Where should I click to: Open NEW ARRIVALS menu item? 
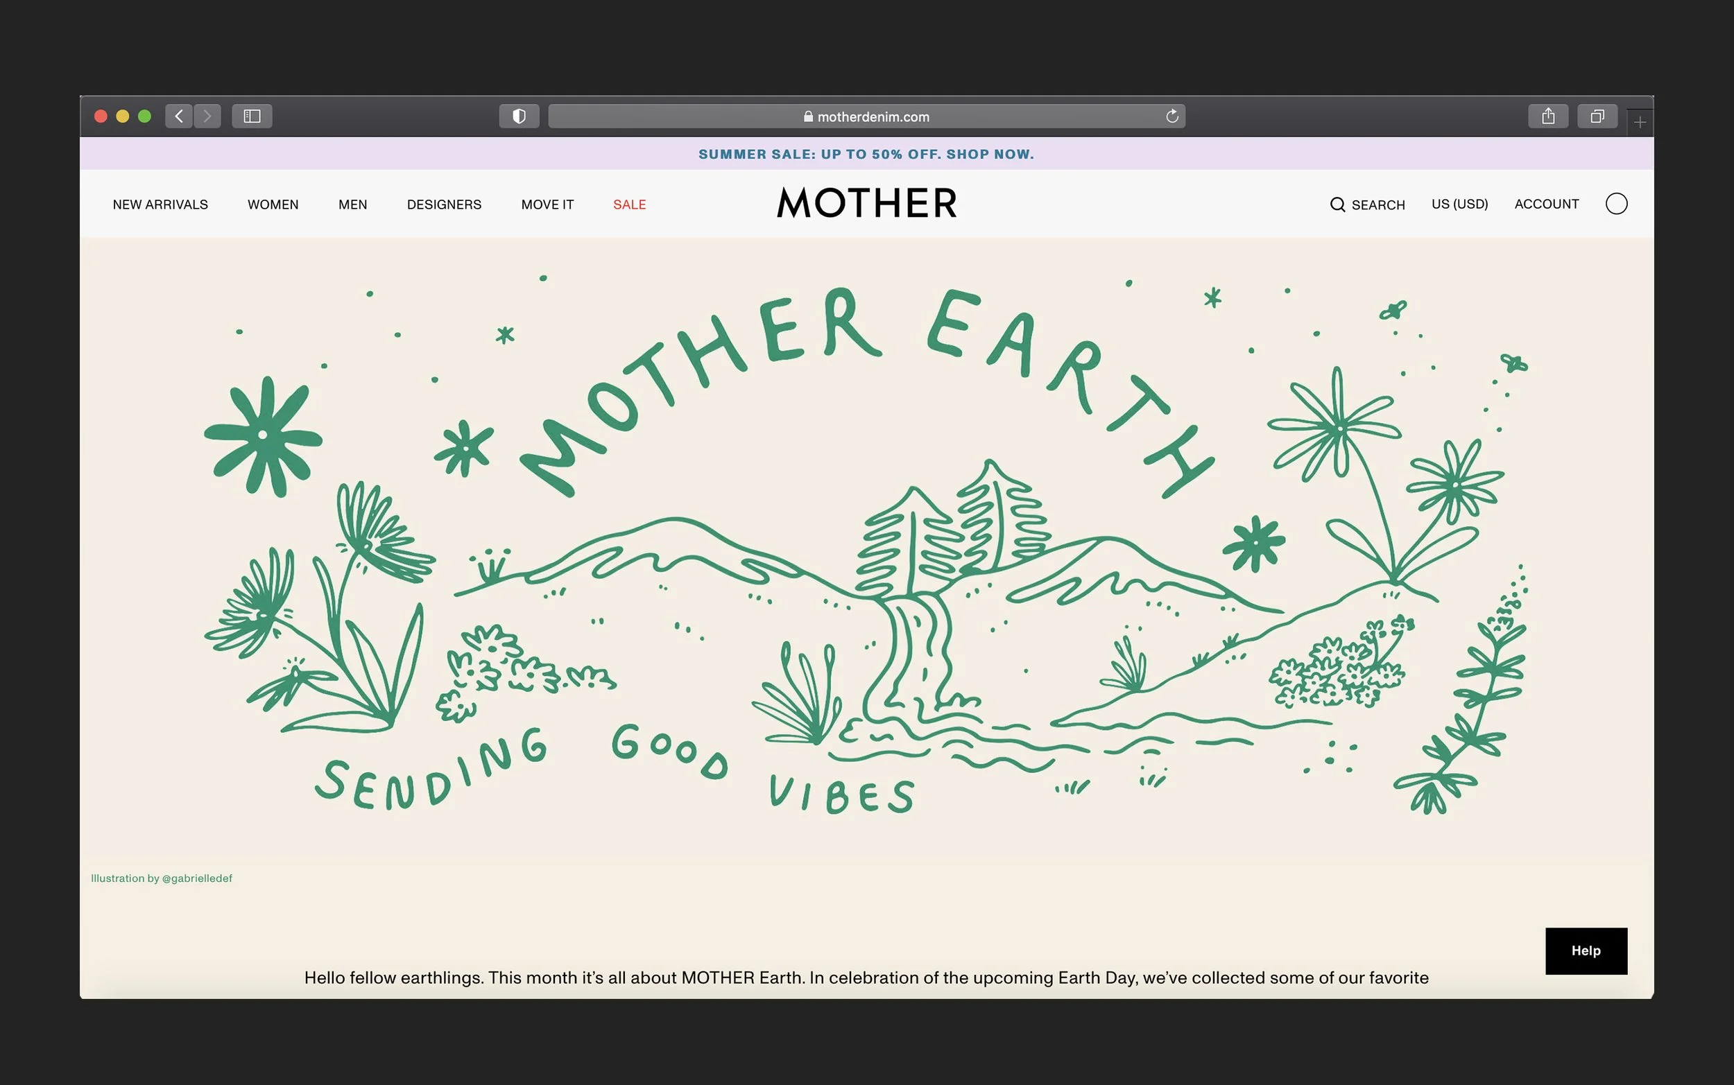(x=160, y=205)
